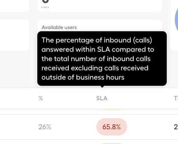The height and width of the screenshot is (144, 178).
Task: Select the table row showing 26% and 65.8%
Action: (89, 127)
